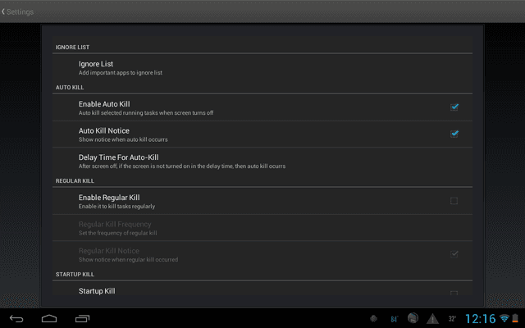This screenshot has width=525, height=328.
Task: Click the STARTUP KILL section header
Action: pyautogui.click(x=75, y=275)
